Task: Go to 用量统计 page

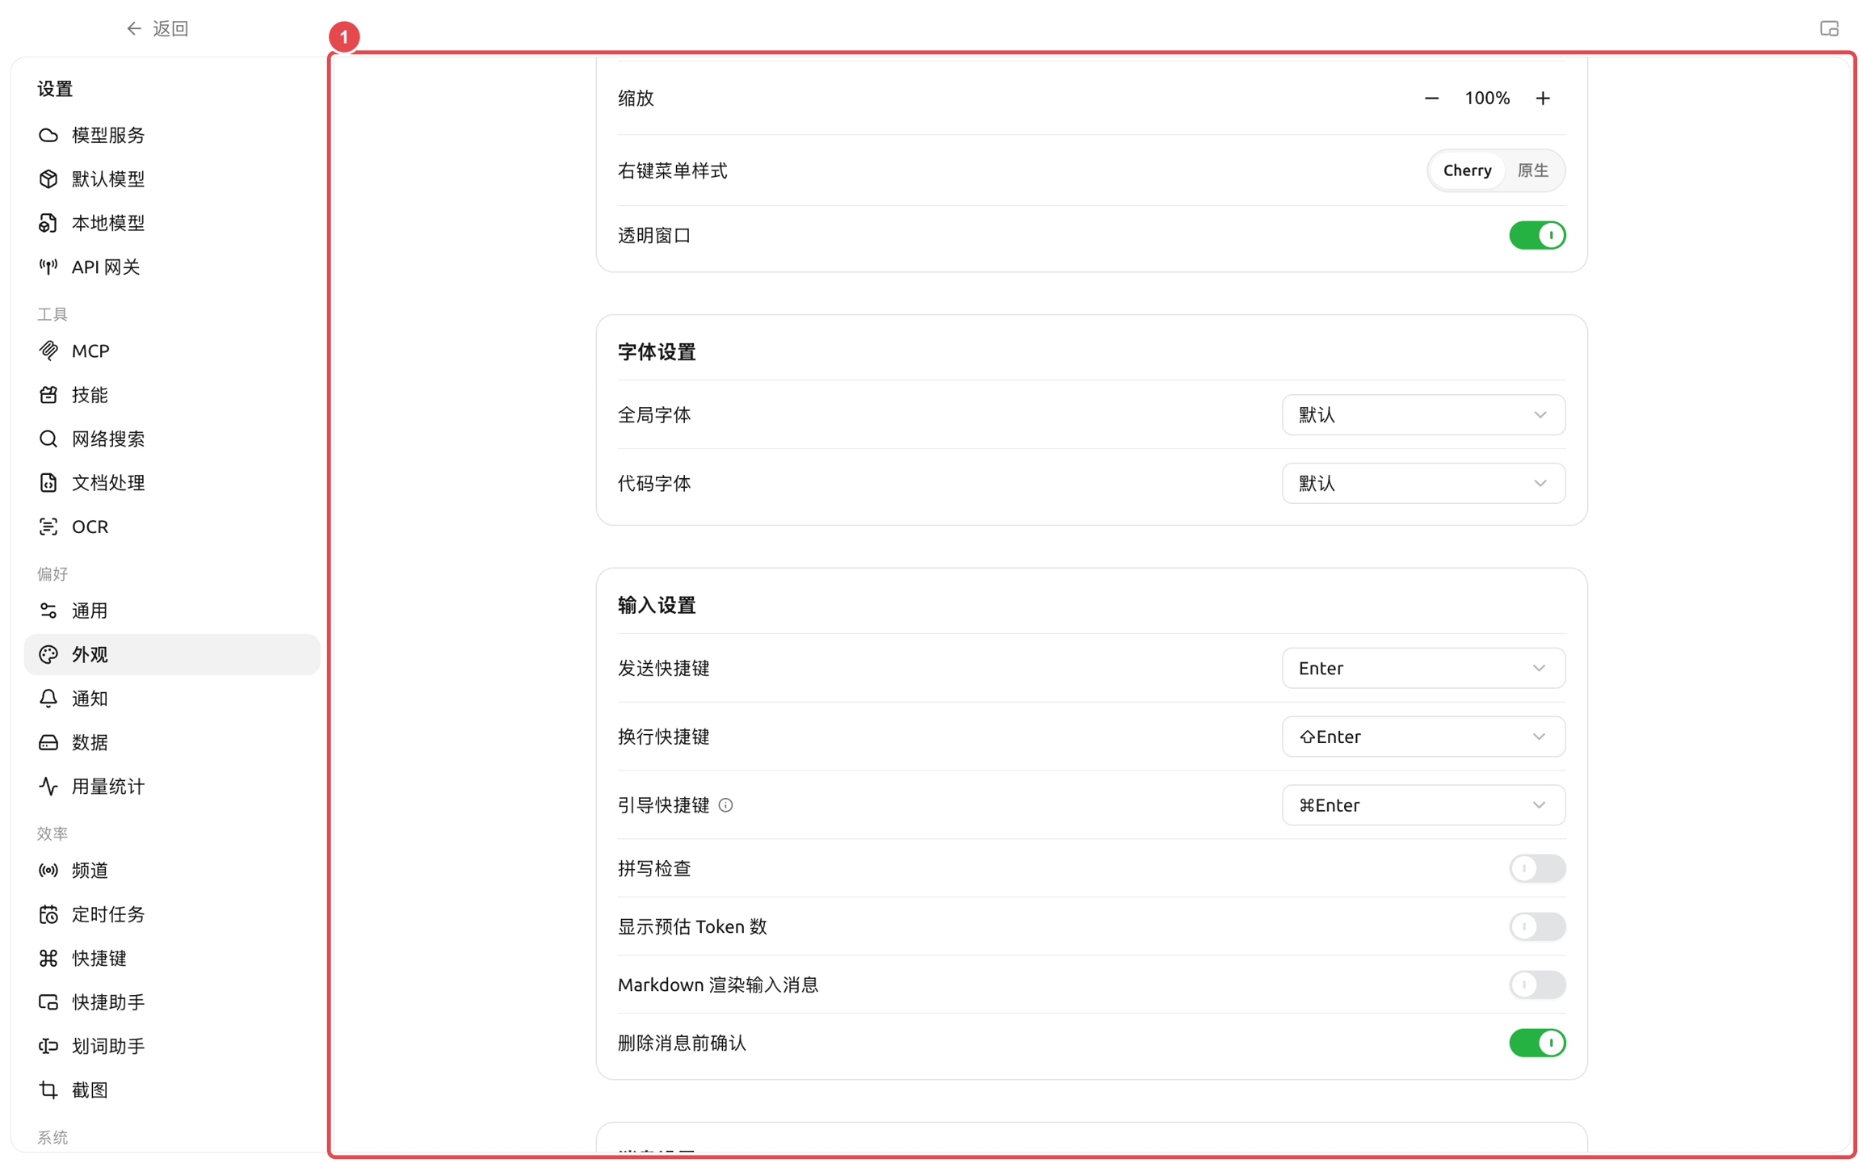Action: pyautogui.click(x=172, y=786)
